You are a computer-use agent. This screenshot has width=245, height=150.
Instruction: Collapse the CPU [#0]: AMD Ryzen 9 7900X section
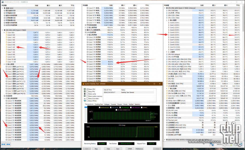(2, 30)
